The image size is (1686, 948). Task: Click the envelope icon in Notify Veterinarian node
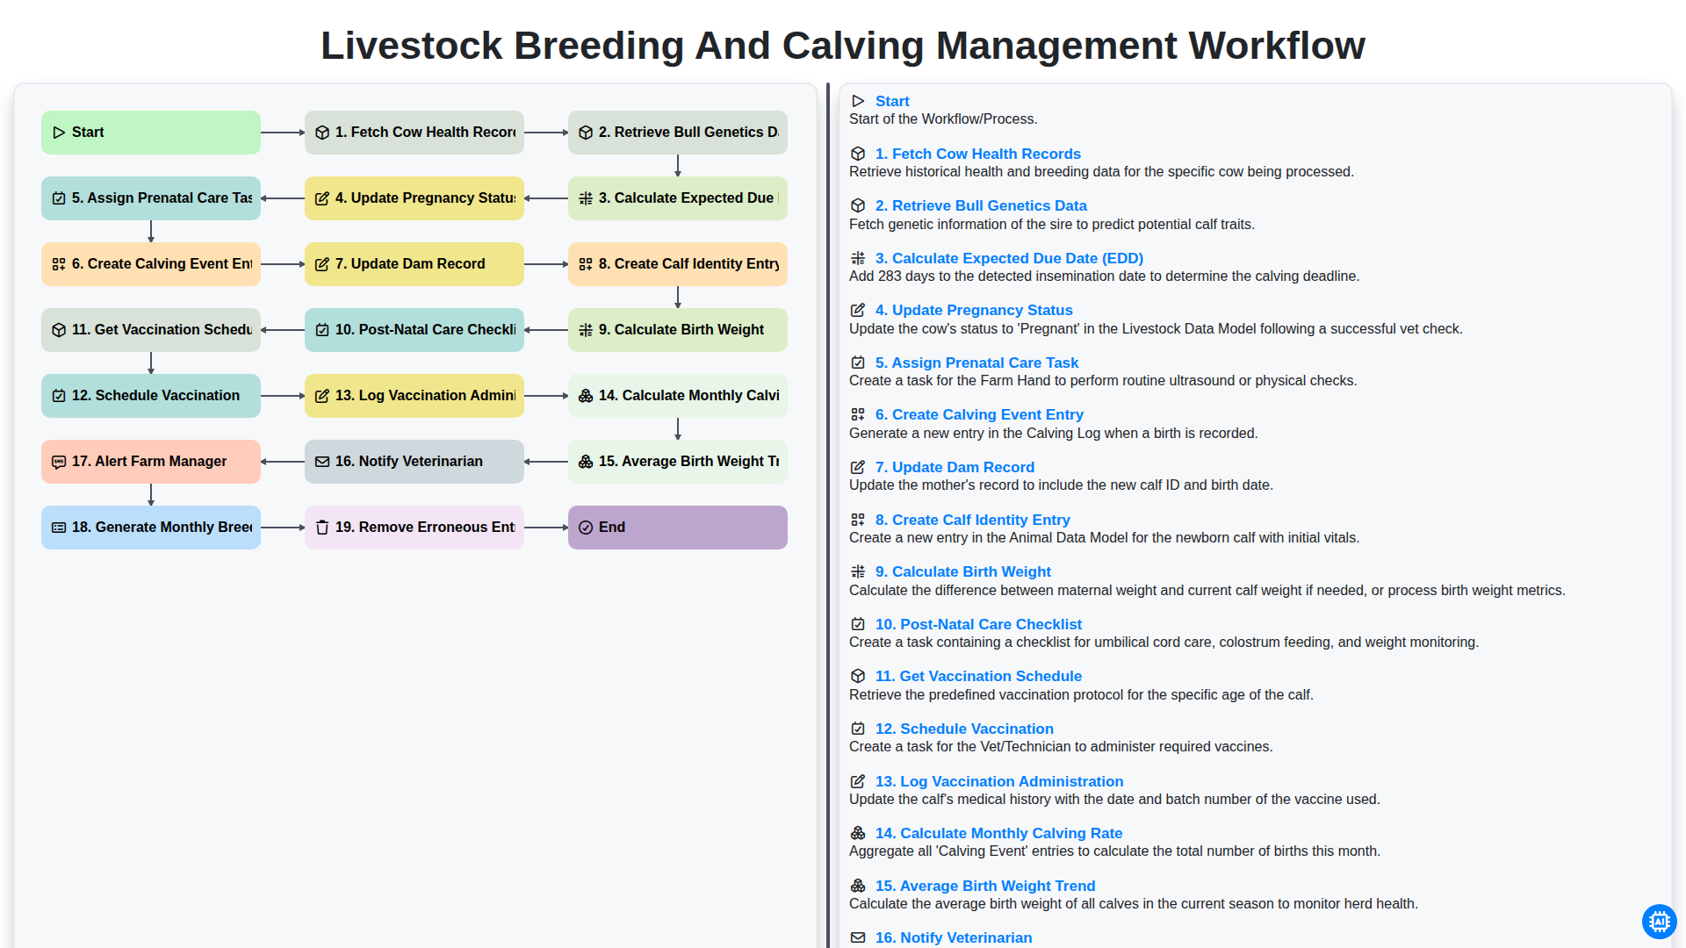coord(322,462)
